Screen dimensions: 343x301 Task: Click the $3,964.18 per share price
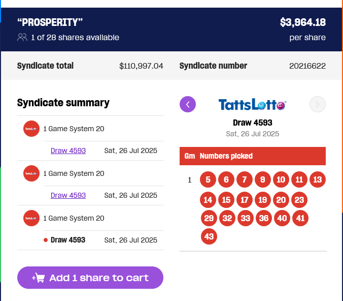coord(303,22)
